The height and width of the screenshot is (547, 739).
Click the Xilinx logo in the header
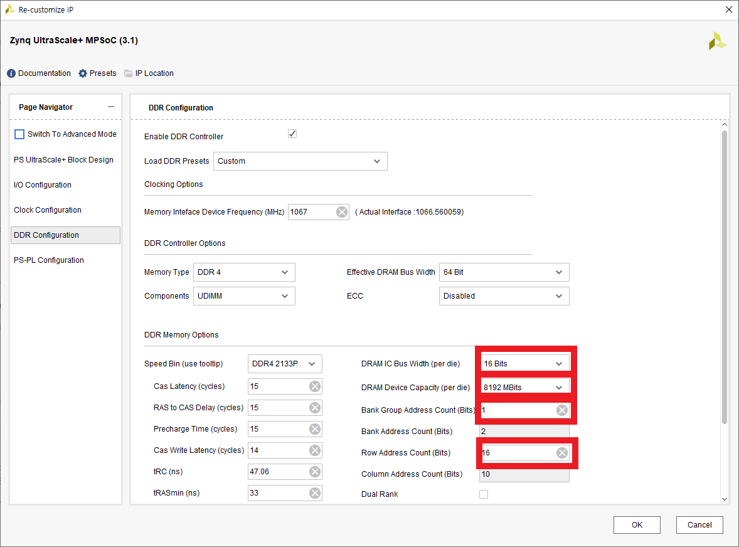(718, 41)
